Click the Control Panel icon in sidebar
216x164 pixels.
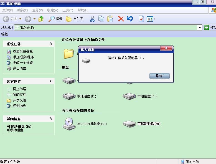[9, 106]
